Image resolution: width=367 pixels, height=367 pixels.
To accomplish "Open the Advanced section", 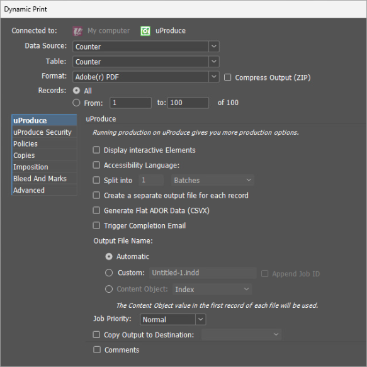I will click(x=44, y=190).
